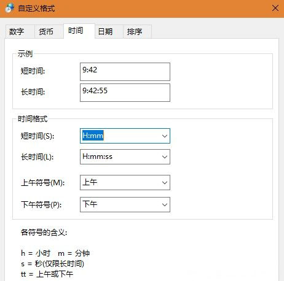Click the 'm = 分钟' text
The image size is (284, 281).
(x=74, y=253)
